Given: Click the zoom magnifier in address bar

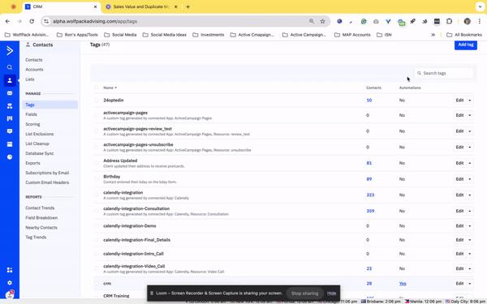Looking at the screenshot, I should [312, 21].
